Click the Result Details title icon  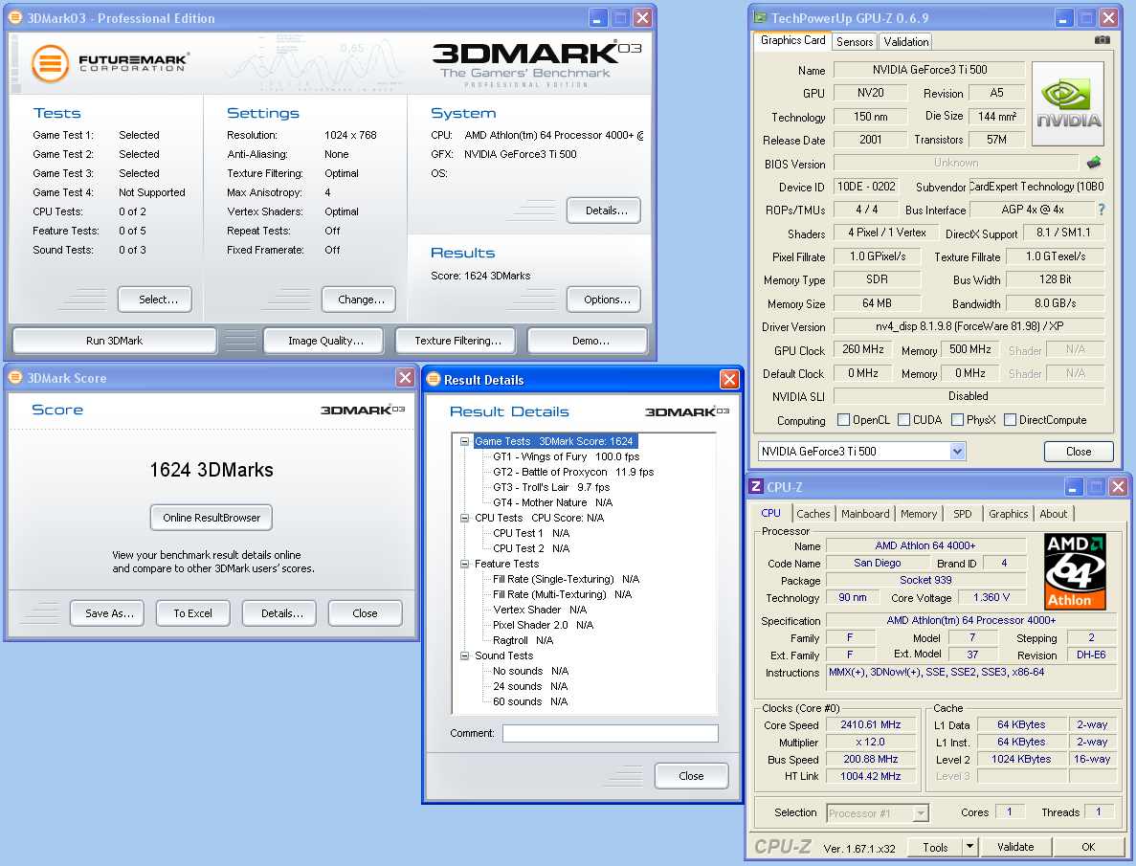(434, 379)
